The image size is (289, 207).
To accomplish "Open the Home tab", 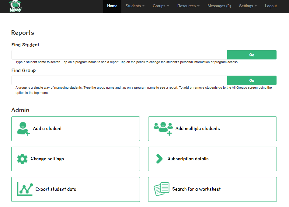I will click(112, 6).
